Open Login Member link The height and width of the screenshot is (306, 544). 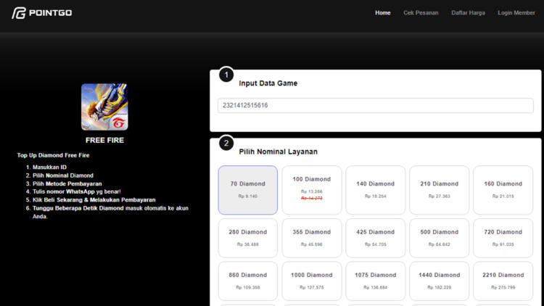[x=516, y=12]
